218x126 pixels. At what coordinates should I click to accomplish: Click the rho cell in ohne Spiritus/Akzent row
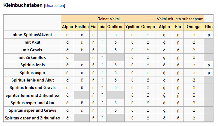[209, 35]
